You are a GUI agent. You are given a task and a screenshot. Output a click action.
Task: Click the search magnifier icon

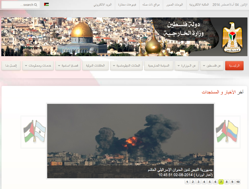pos(36,5)
